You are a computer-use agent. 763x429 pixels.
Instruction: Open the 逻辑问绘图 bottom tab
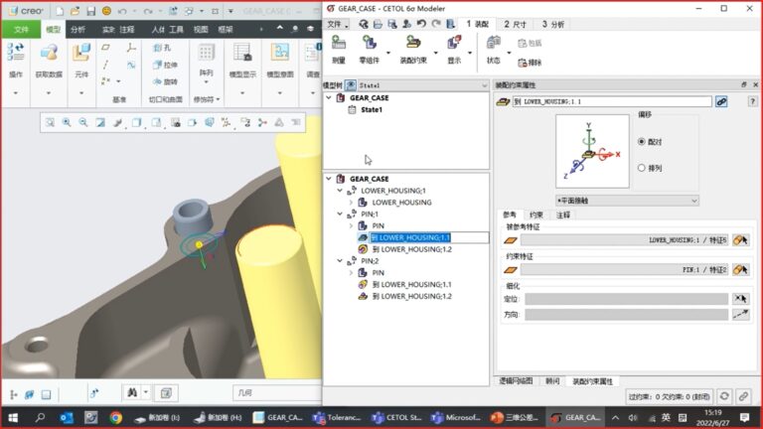click(x=516, y=381)
